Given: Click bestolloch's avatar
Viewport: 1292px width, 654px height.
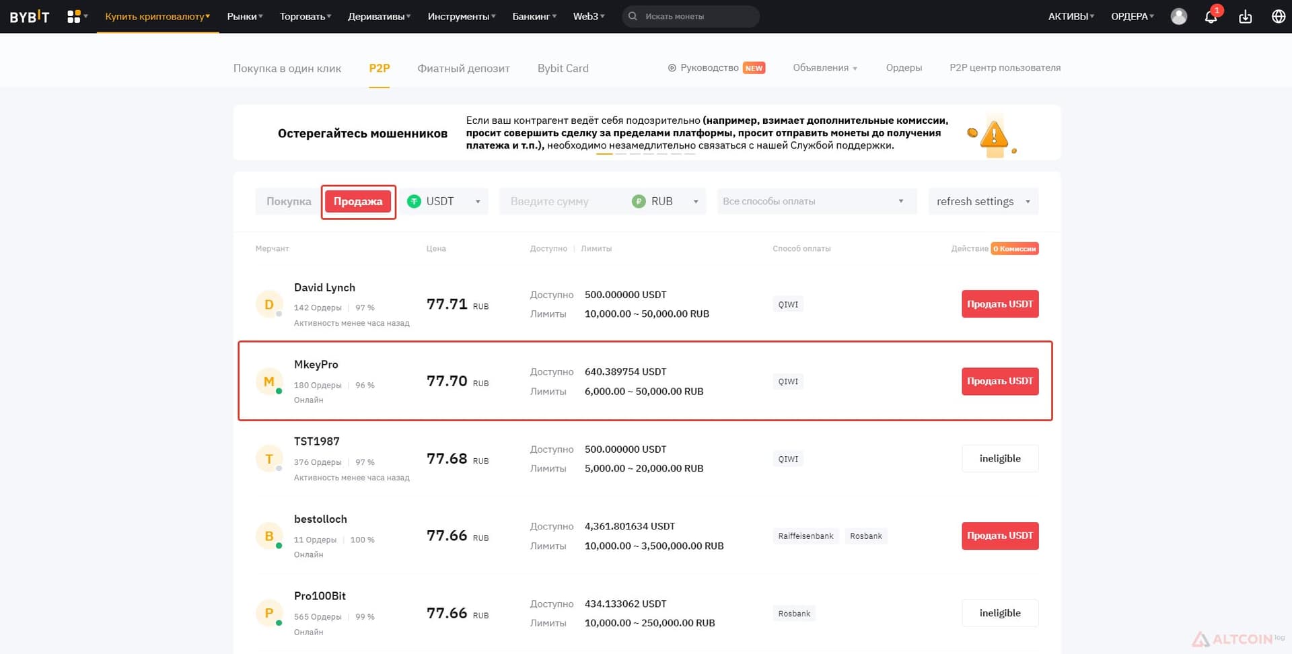Looking at the screenshot, I should pos(268,536).
